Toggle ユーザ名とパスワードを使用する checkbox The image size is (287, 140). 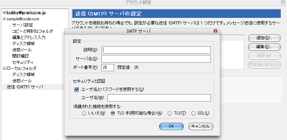(76, 89)
